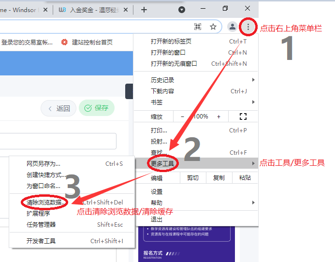The image size is (335, 262).
Task: Click the green 保存 button
Action: coord(97,108)
